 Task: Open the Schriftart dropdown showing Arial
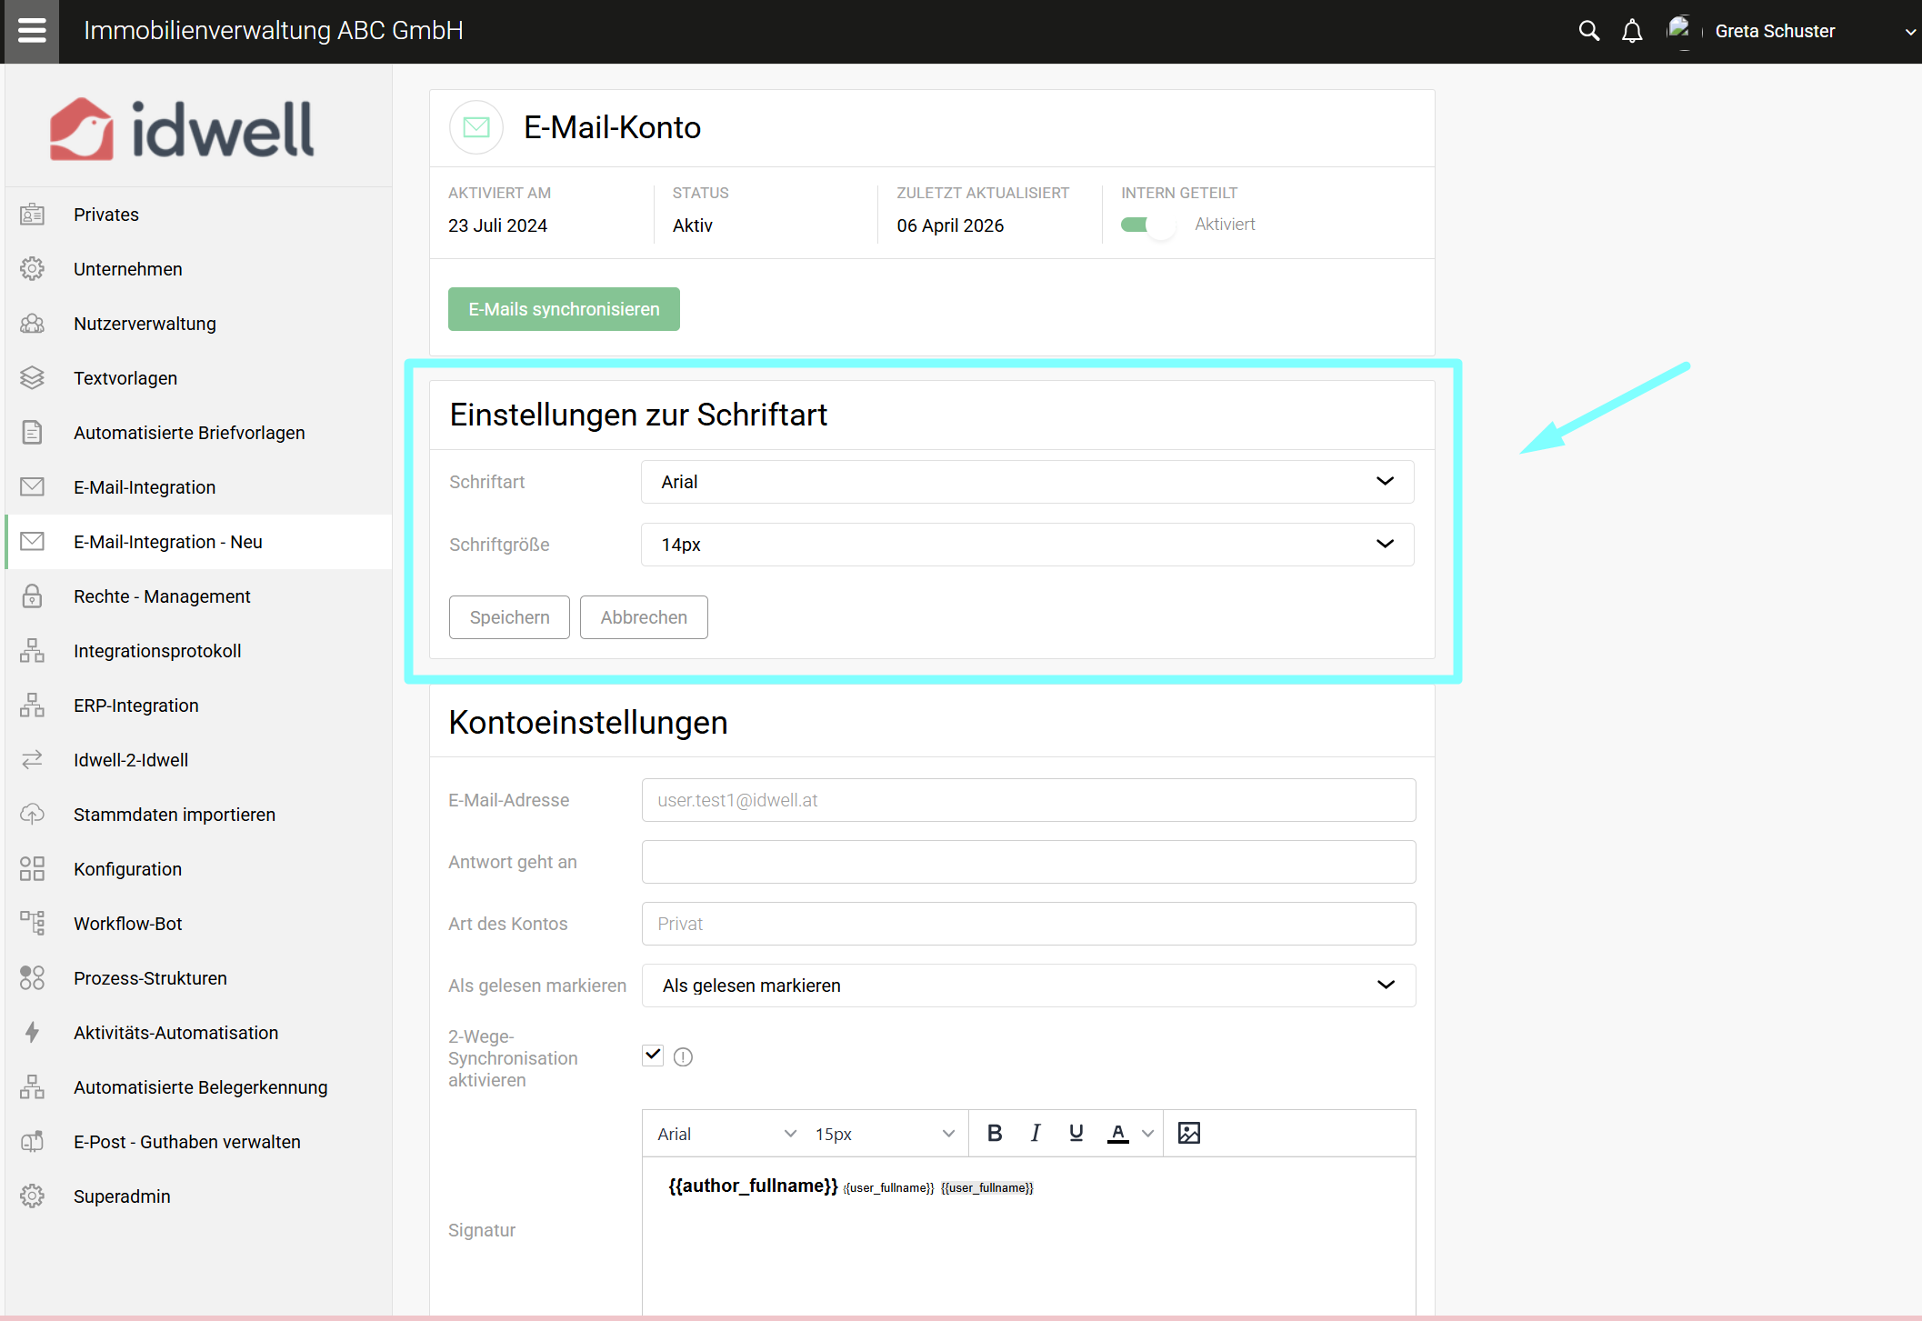click(1026, 482)
